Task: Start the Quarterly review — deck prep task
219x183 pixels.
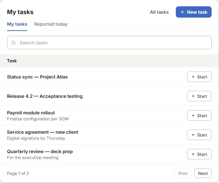Action: tap(199, 154)
